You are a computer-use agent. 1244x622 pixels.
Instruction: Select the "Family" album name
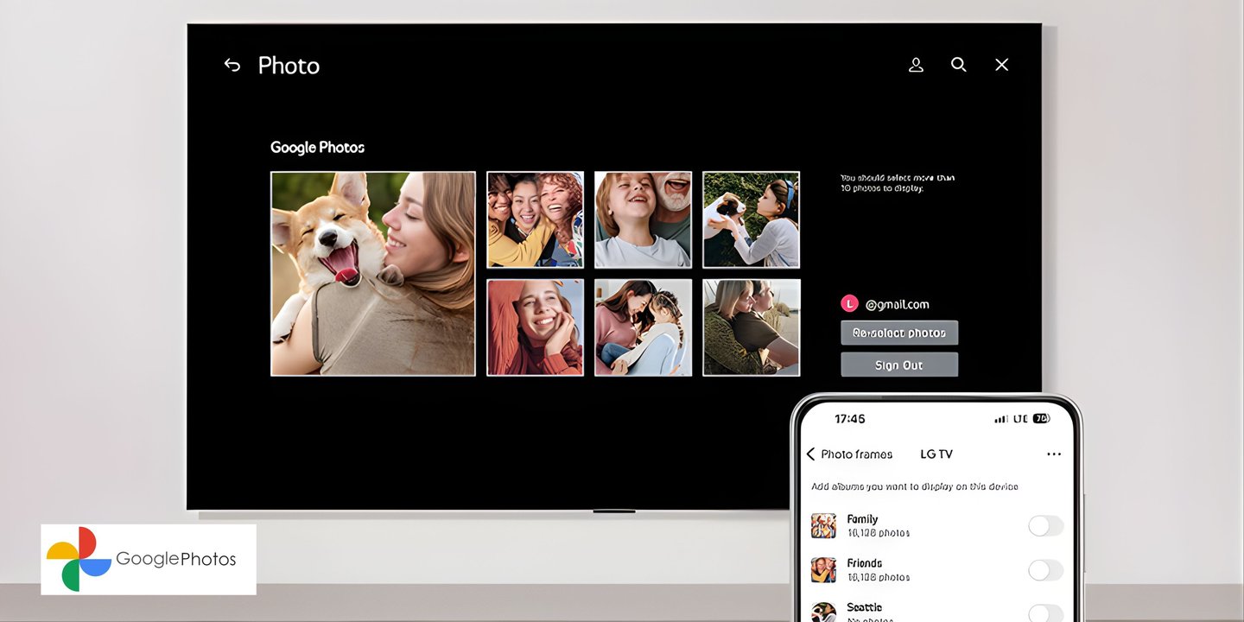pos(862,519)
